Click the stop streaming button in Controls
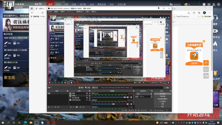The image size is (222, 125). point(162,94)
